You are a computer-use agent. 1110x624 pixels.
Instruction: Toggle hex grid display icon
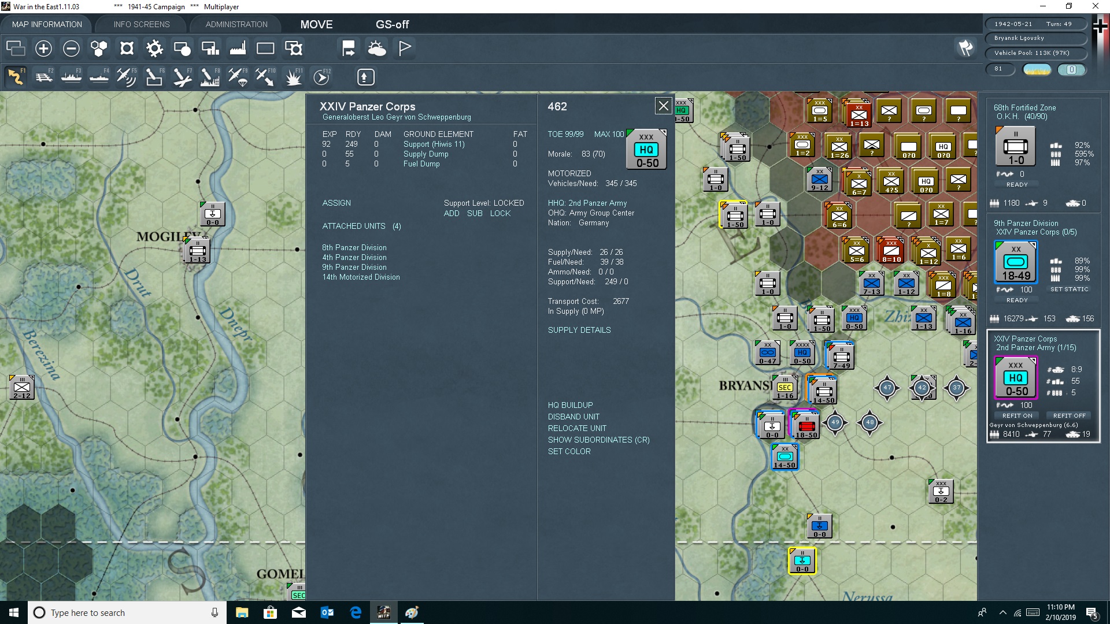coord(99,49)
